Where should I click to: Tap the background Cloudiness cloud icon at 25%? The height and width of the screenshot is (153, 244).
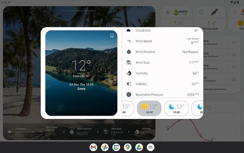pyautogui.click(x=9, y=132)
